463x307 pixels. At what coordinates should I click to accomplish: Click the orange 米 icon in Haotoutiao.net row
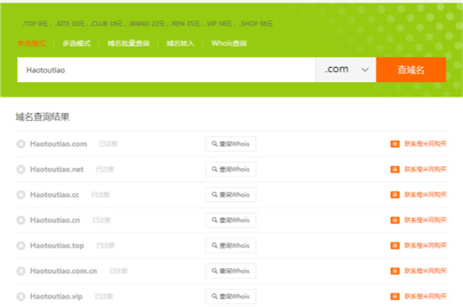(395, 170)
